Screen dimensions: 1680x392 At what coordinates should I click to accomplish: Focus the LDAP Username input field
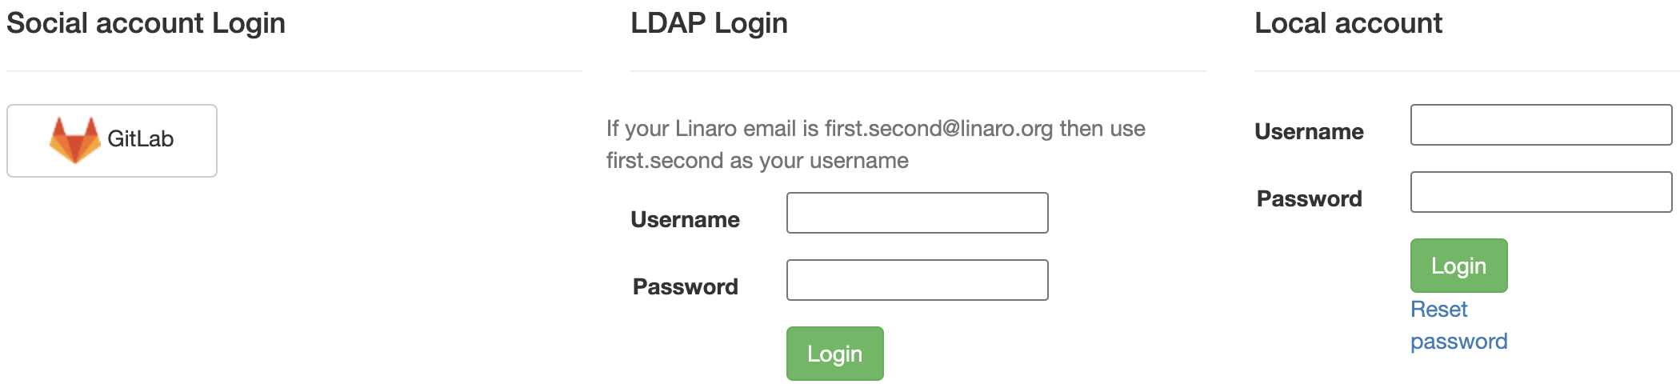coord(917,213)
